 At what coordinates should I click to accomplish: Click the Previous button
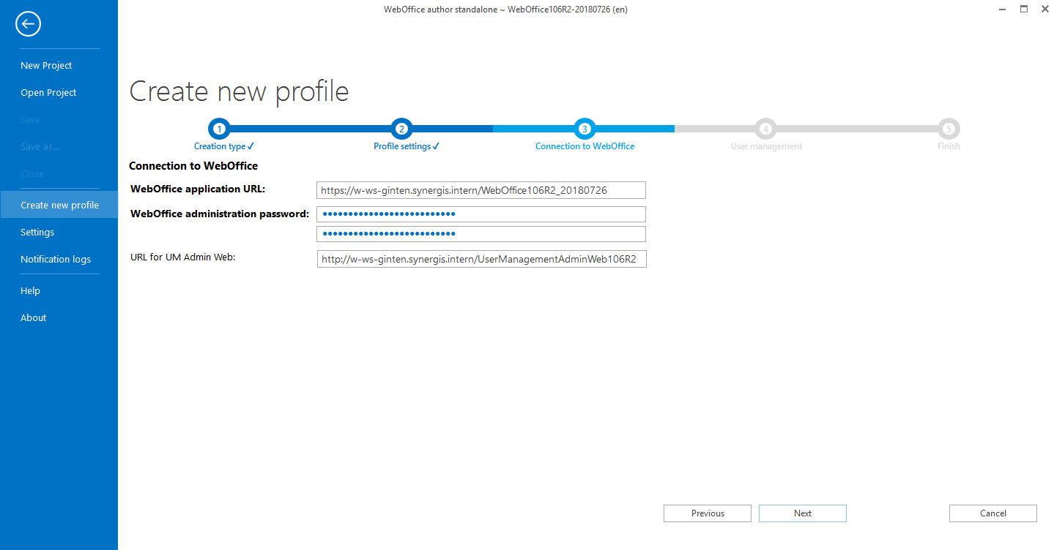[707, 513]
